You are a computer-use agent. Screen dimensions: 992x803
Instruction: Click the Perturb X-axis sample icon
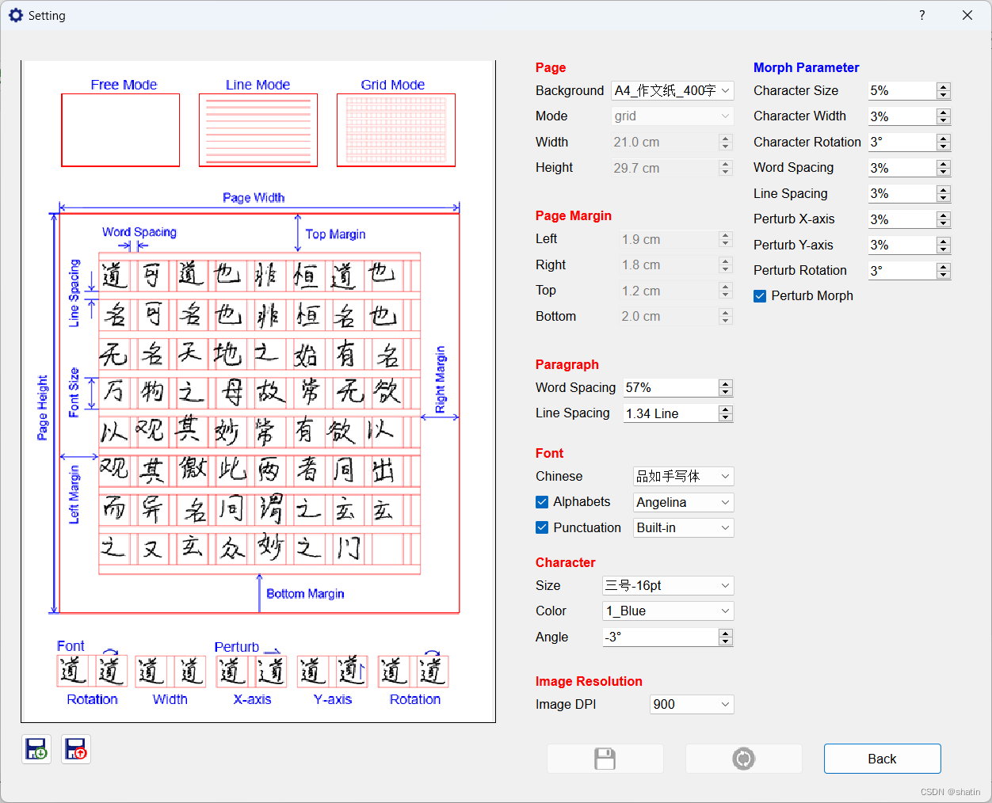coord(252,672)
